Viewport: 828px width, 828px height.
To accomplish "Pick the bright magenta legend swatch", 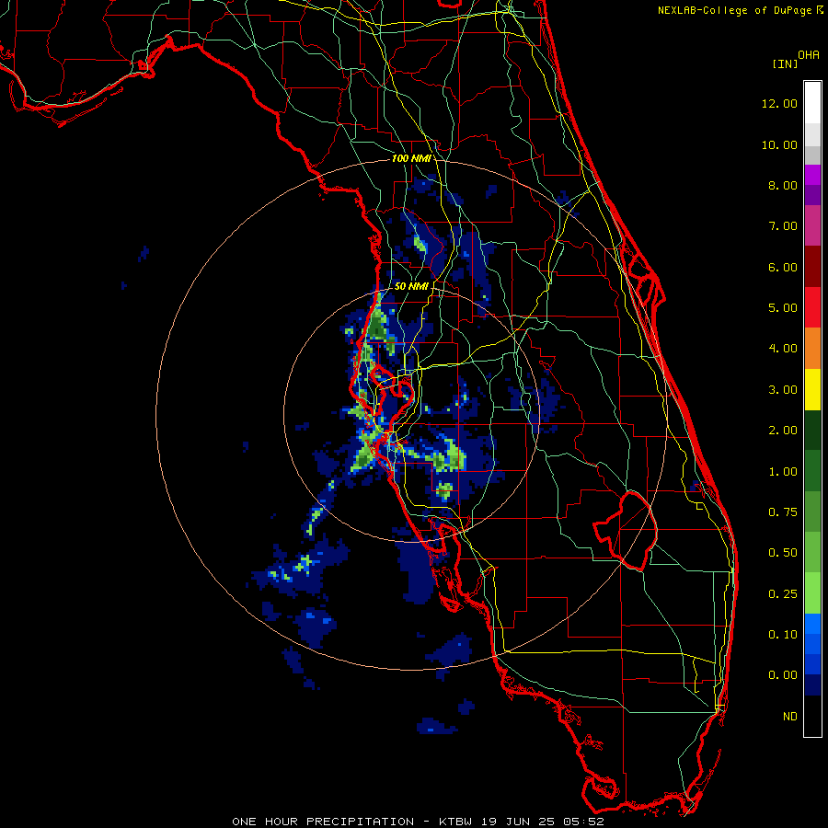I will (812, 175).
